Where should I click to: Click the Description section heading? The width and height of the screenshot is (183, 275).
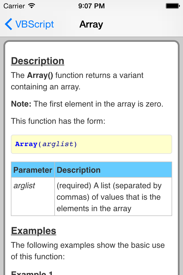(37, 61)
